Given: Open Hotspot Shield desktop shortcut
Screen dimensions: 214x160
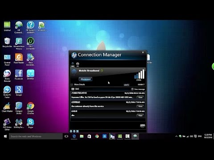Looking at the screenshot, I should click(x=19, y=108).
